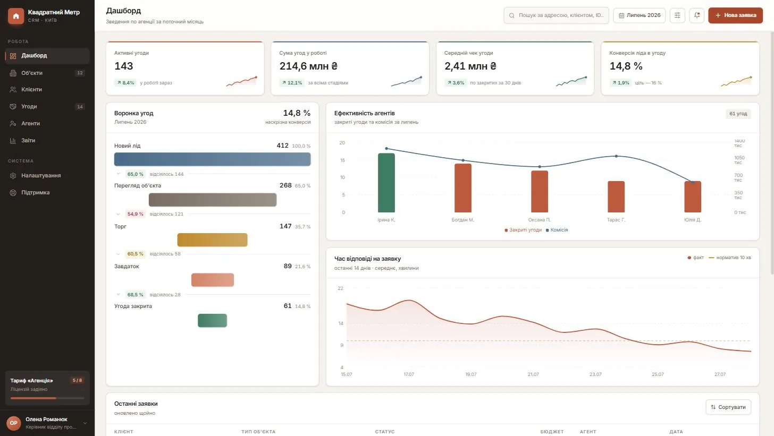Click the Тарас Г. bar in chart
774x436 pixels.
tap(616, 197)
